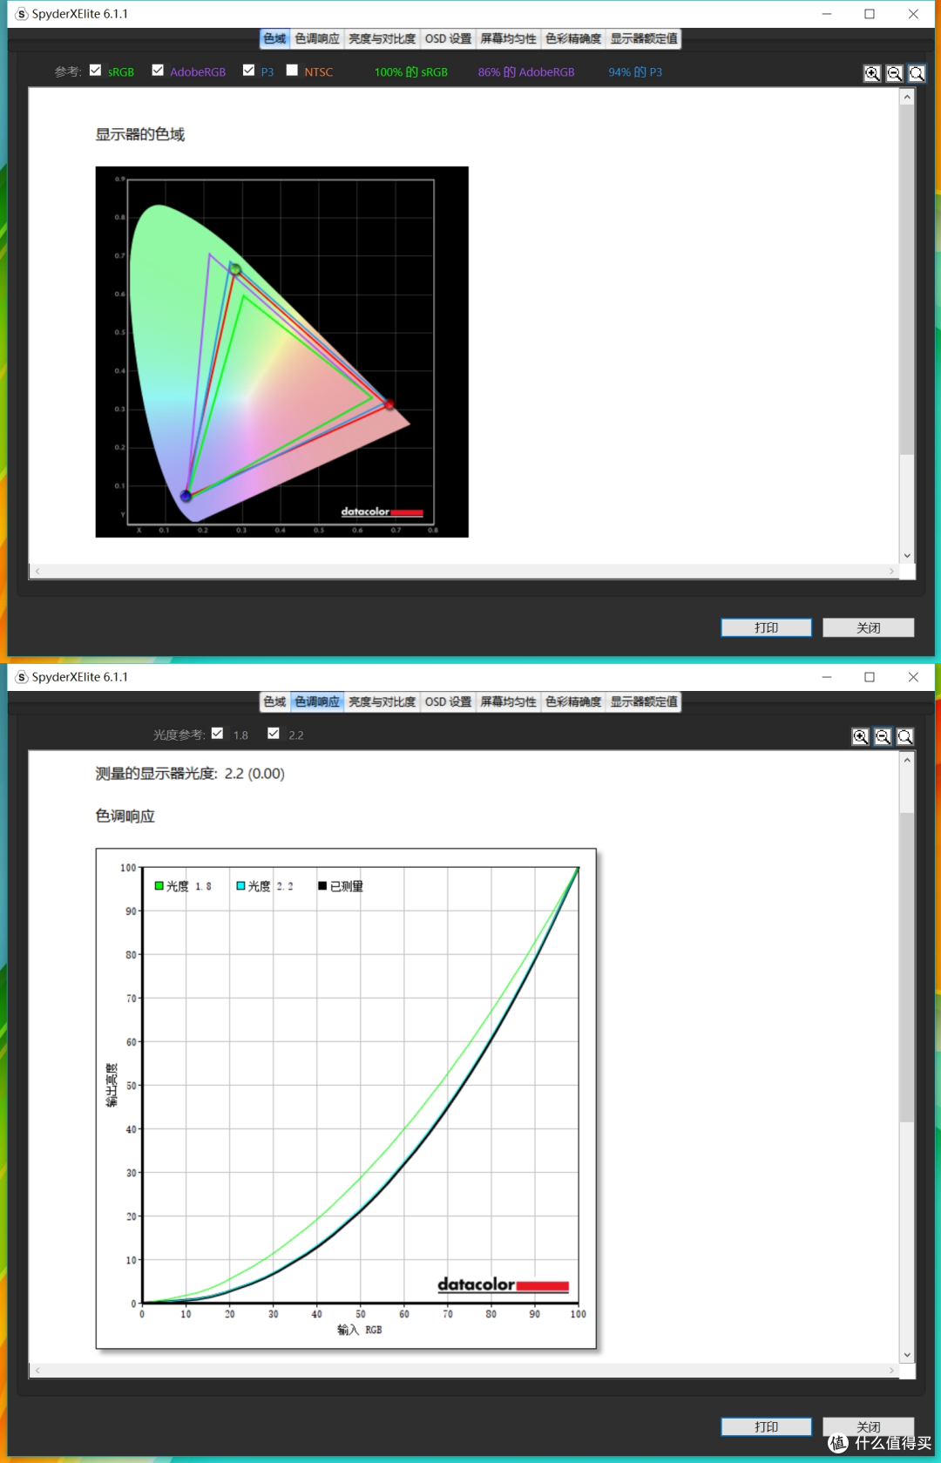This screenshot has width=941, height=1463.
Task: Enable the NTSC reference checkbox
Action: (x=293, y=71)
